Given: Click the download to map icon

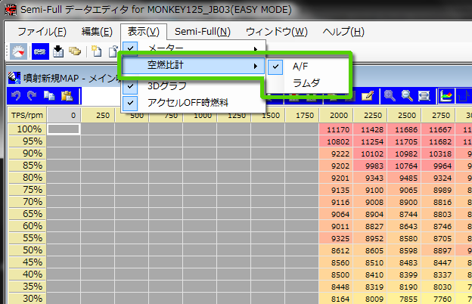Looking at the screenshot, I should click(x=58, y=51).
